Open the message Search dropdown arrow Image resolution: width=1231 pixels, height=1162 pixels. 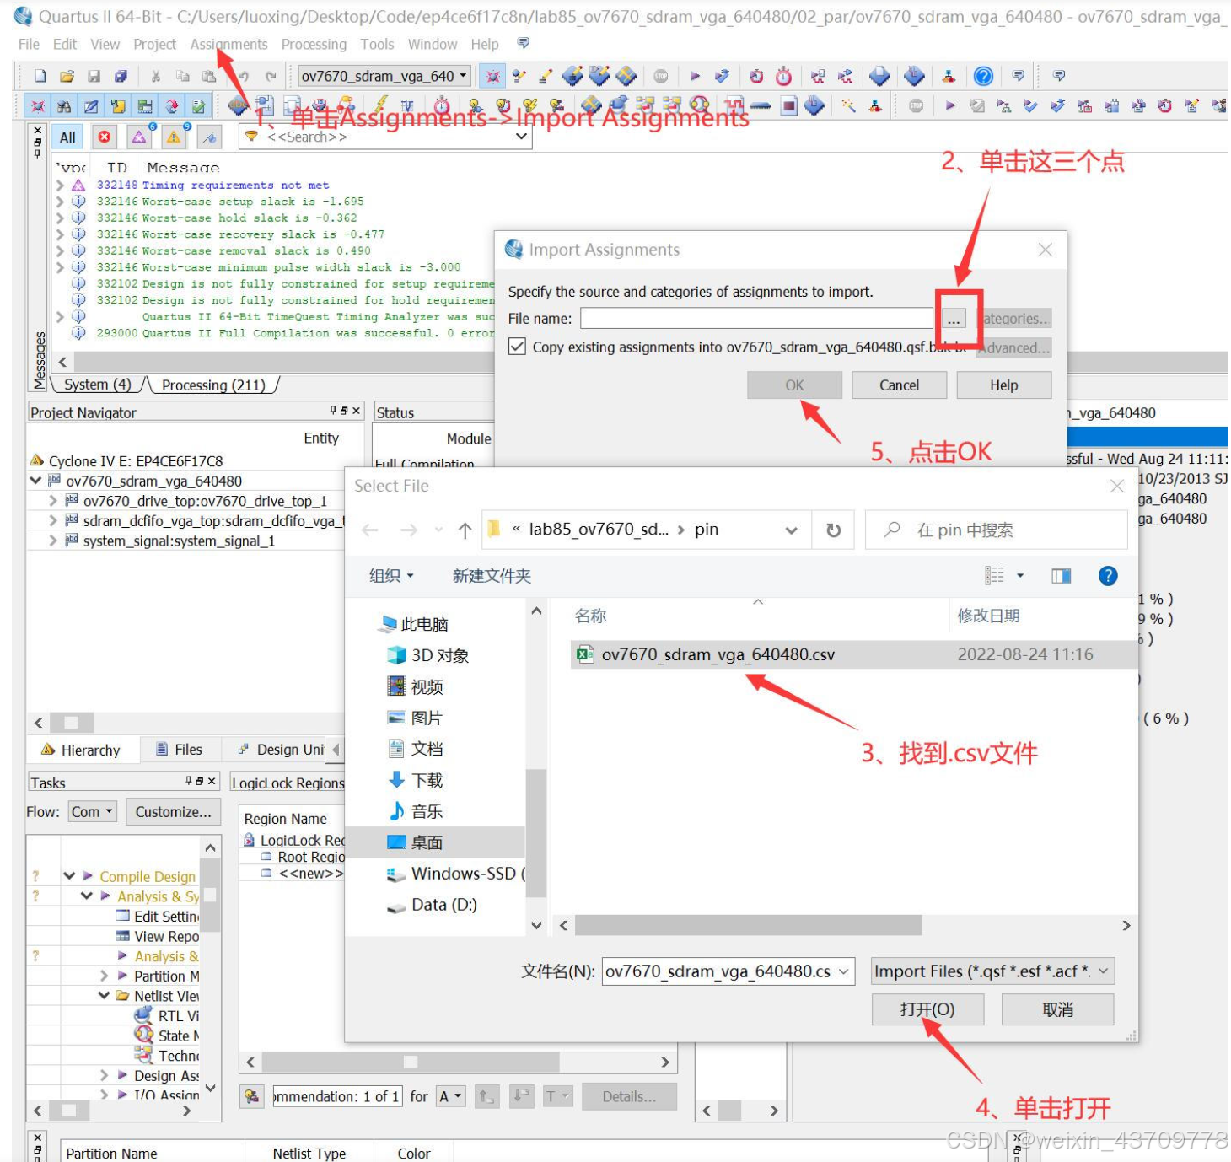(522, 137)
